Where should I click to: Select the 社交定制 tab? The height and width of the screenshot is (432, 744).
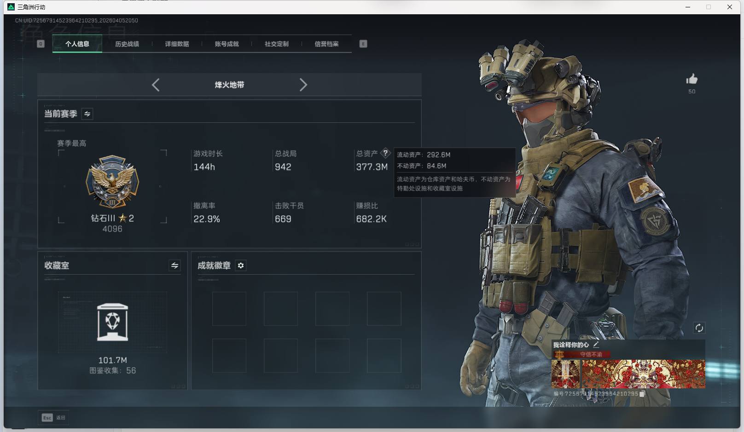(x=277, y=44)
